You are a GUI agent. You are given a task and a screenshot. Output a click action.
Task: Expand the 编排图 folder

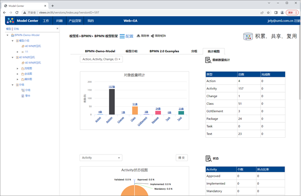(x=17, y=79)
